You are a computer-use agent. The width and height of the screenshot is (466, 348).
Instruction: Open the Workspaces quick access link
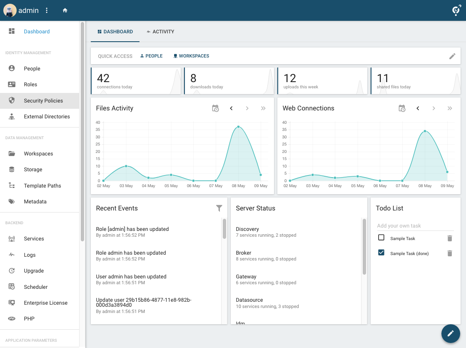[x=191, y=56]
